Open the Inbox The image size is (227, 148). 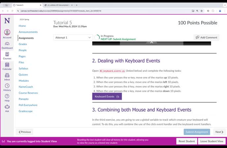pos(7,77)
